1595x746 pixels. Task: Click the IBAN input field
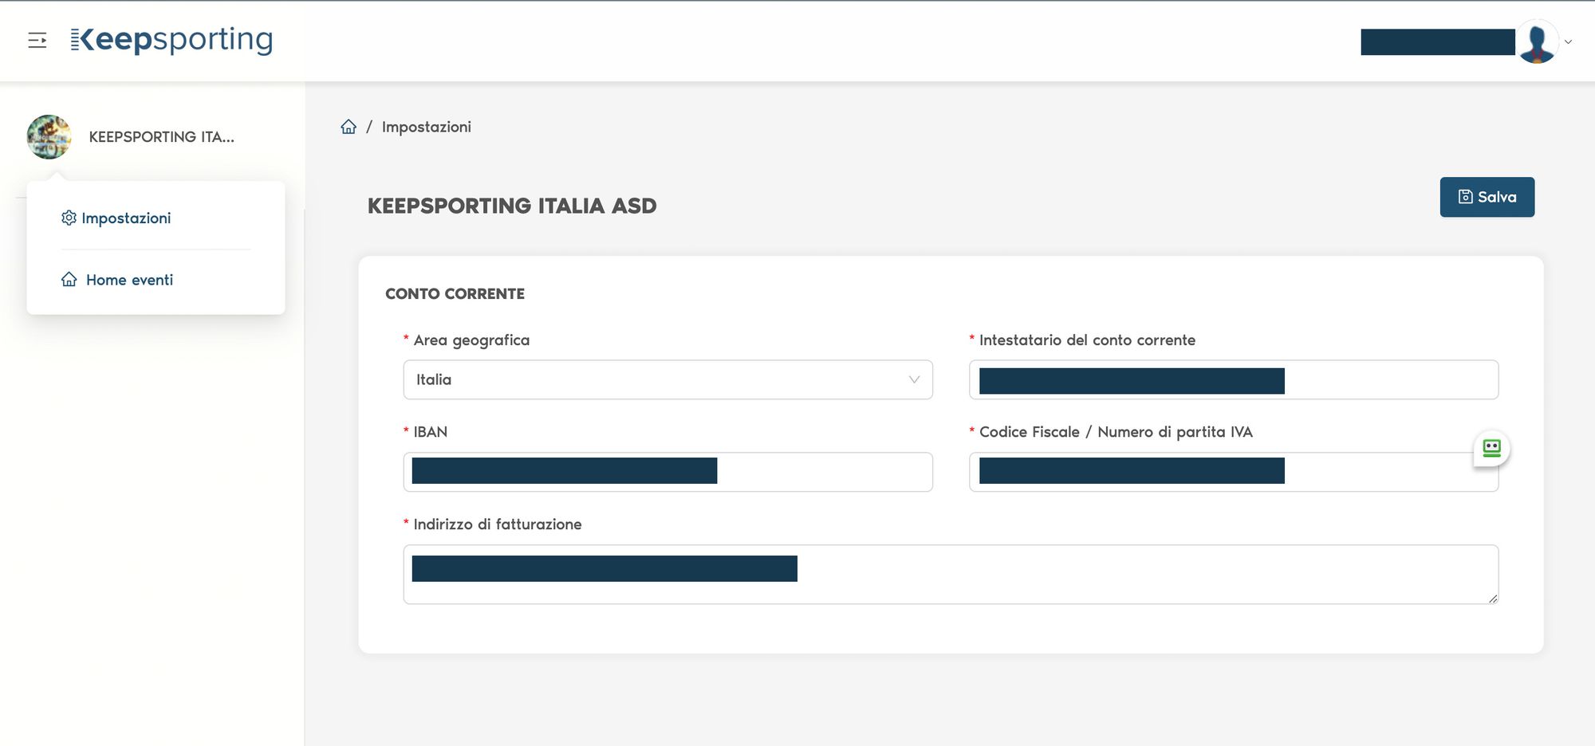point(821,472)
